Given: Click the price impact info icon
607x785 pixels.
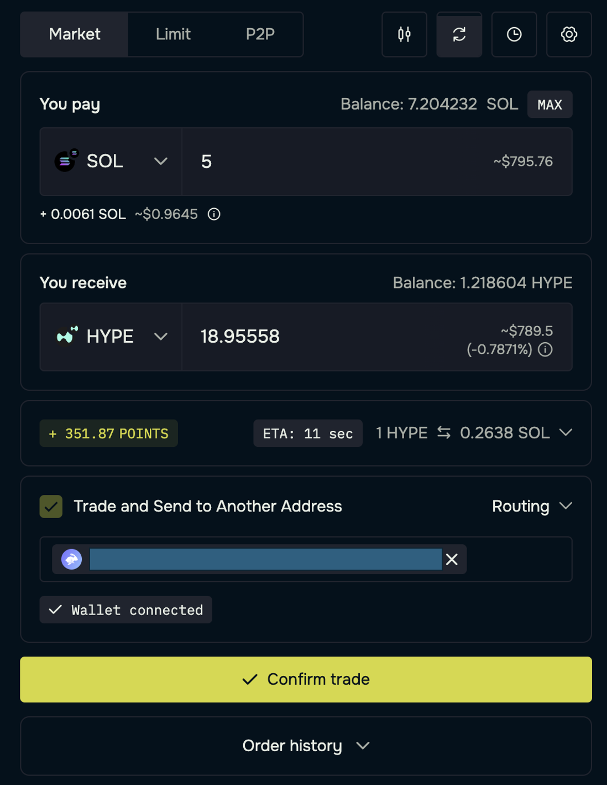Looking at the screenshot, I should (x=545, y=349).
